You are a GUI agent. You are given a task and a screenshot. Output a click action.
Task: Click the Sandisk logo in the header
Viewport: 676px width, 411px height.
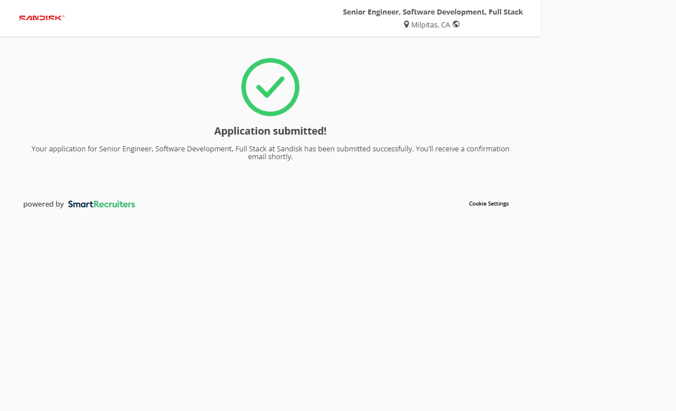42,18
